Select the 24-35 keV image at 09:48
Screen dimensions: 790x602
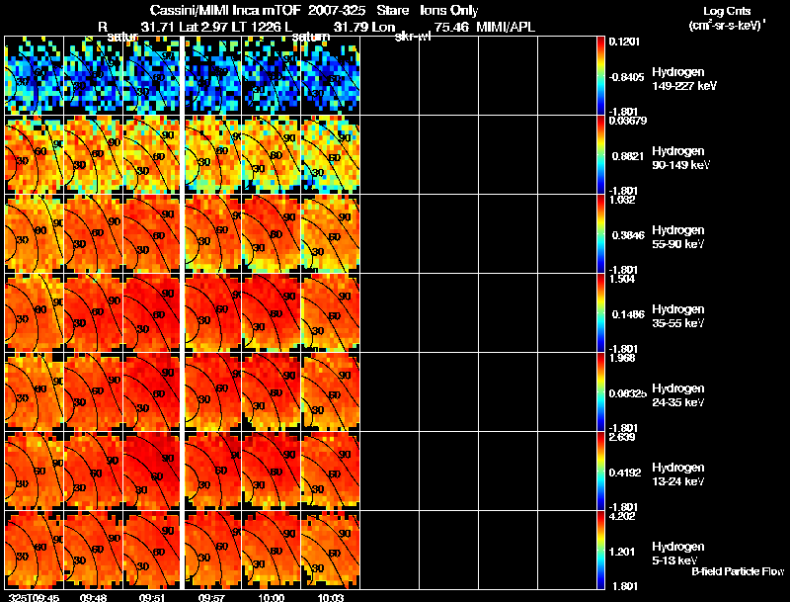(93, 392)
